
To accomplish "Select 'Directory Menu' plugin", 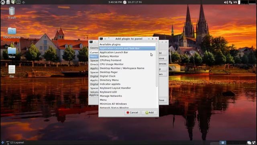I will click(127, 80).
